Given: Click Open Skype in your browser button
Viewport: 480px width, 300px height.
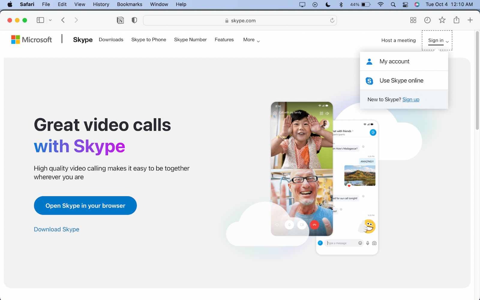Looking at the screenshot, I should point(85,205).
